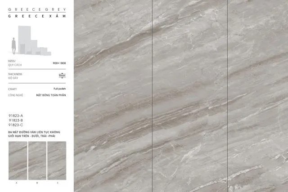Click the GREECE XÁM subtitle
The height and width of the screenshot is (192, 288).
[28, 15]
